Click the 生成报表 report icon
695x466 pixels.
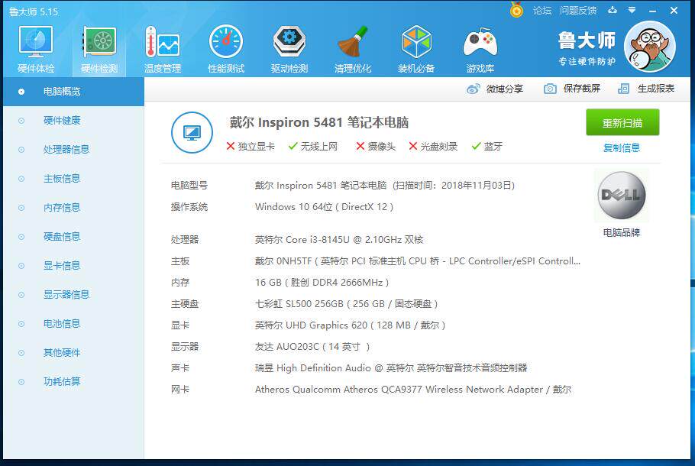[624, 89]
